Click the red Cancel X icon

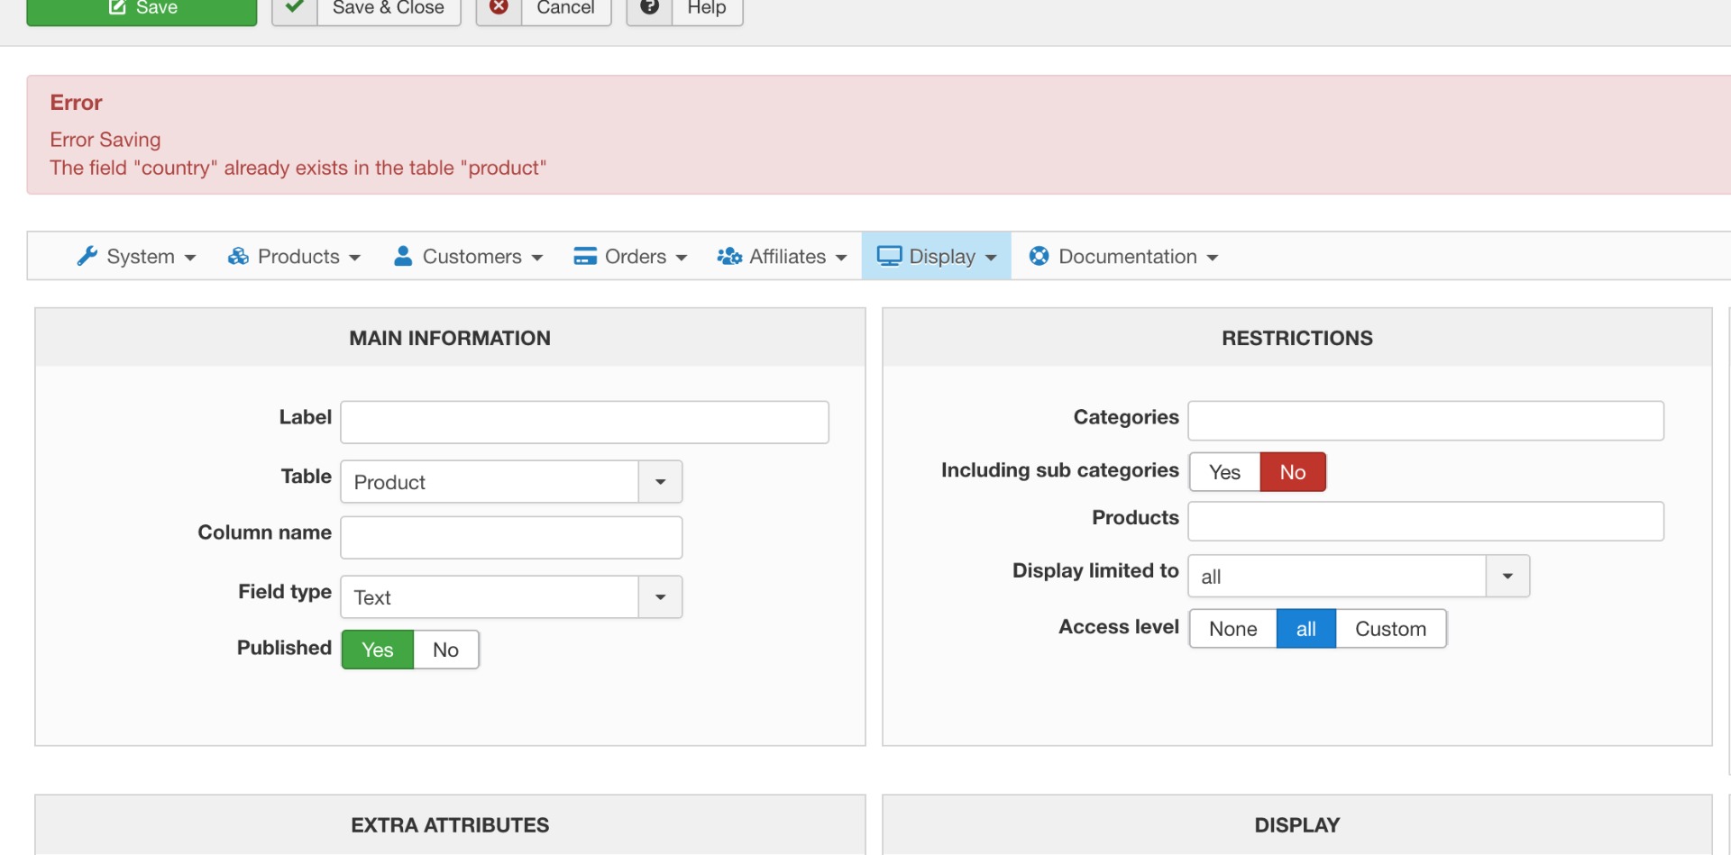point(499,7)
